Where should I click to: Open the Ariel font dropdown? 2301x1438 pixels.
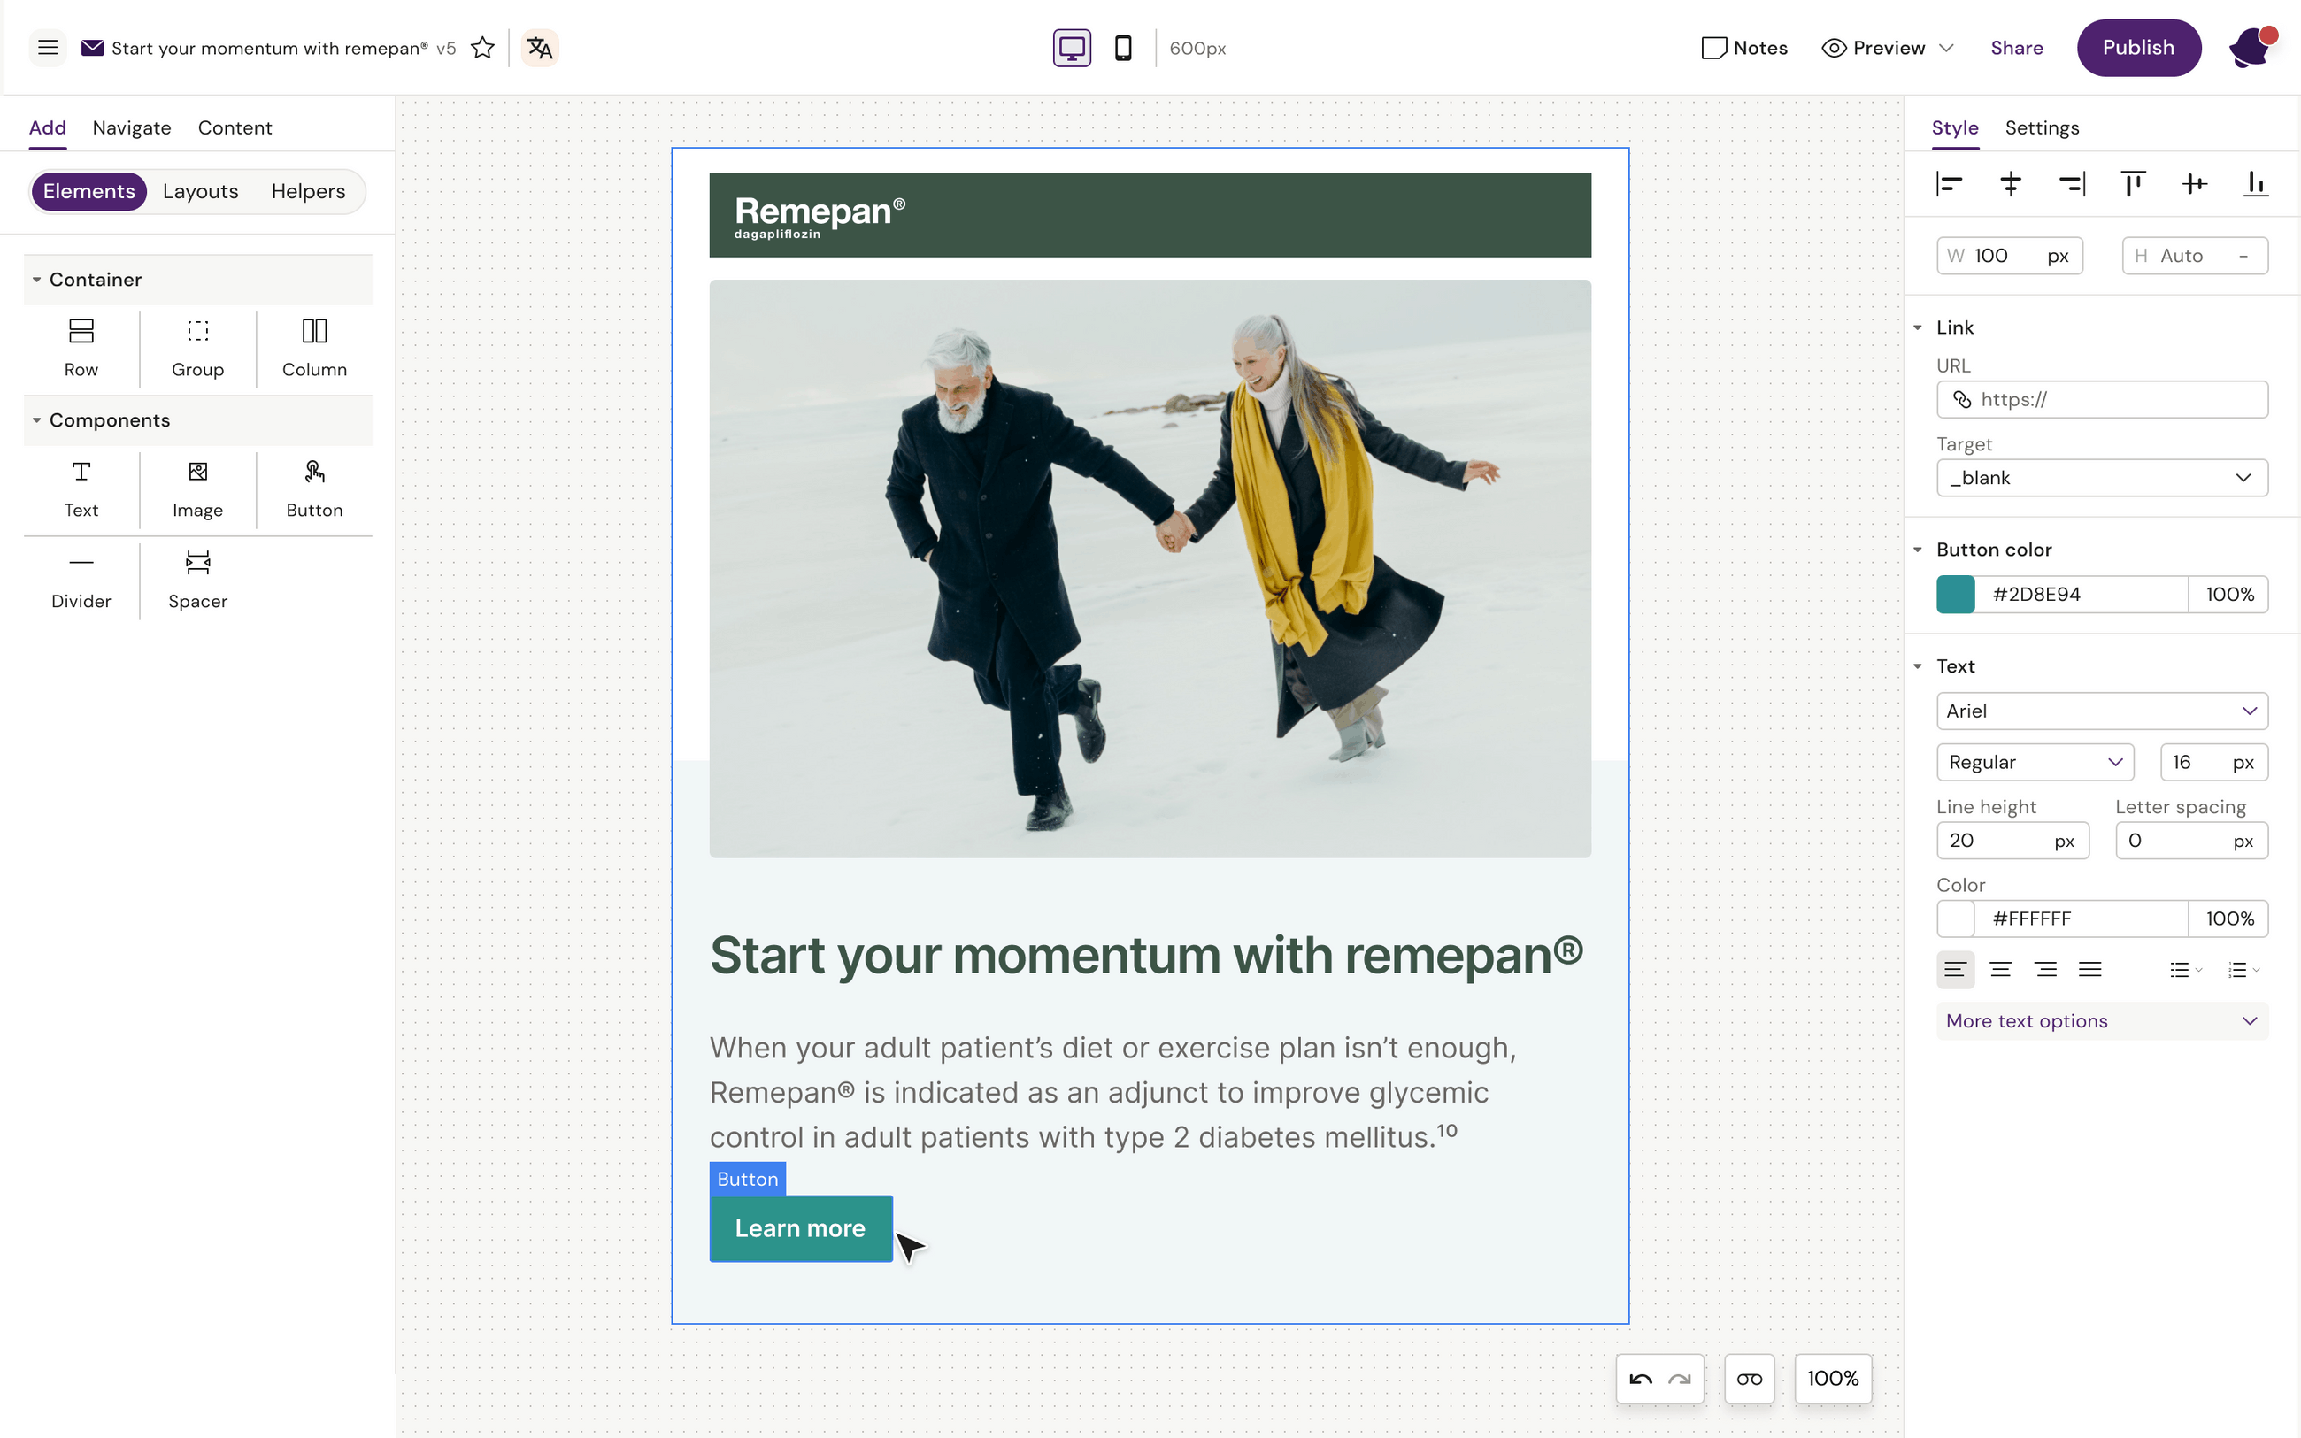pyautogui.click(x=2102, y=711)
